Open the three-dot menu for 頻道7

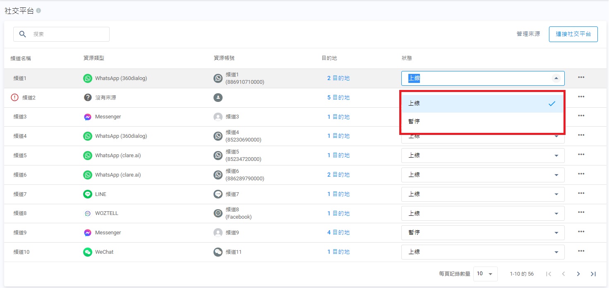pos(581,194)
